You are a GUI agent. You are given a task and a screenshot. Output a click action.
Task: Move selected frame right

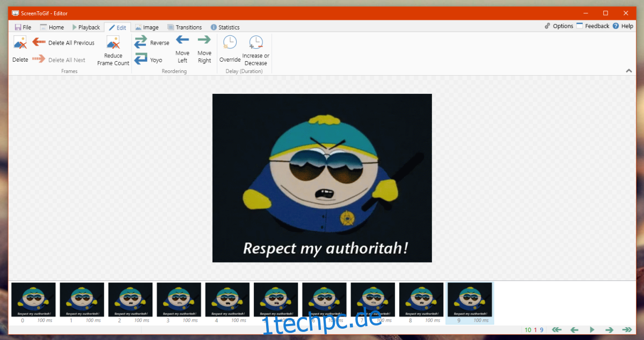click(204, 49)
